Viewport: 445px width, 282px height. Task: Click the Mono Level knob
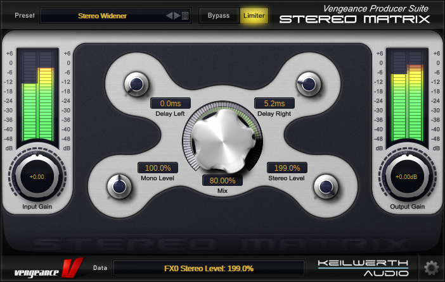click(x=117, y=186)
